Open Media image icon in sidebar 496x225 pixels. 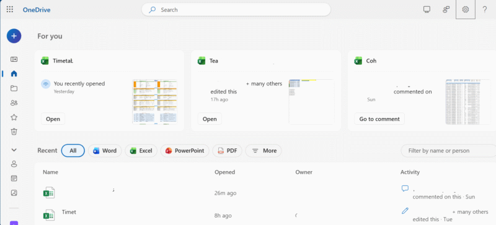click(x=14, y=193)
